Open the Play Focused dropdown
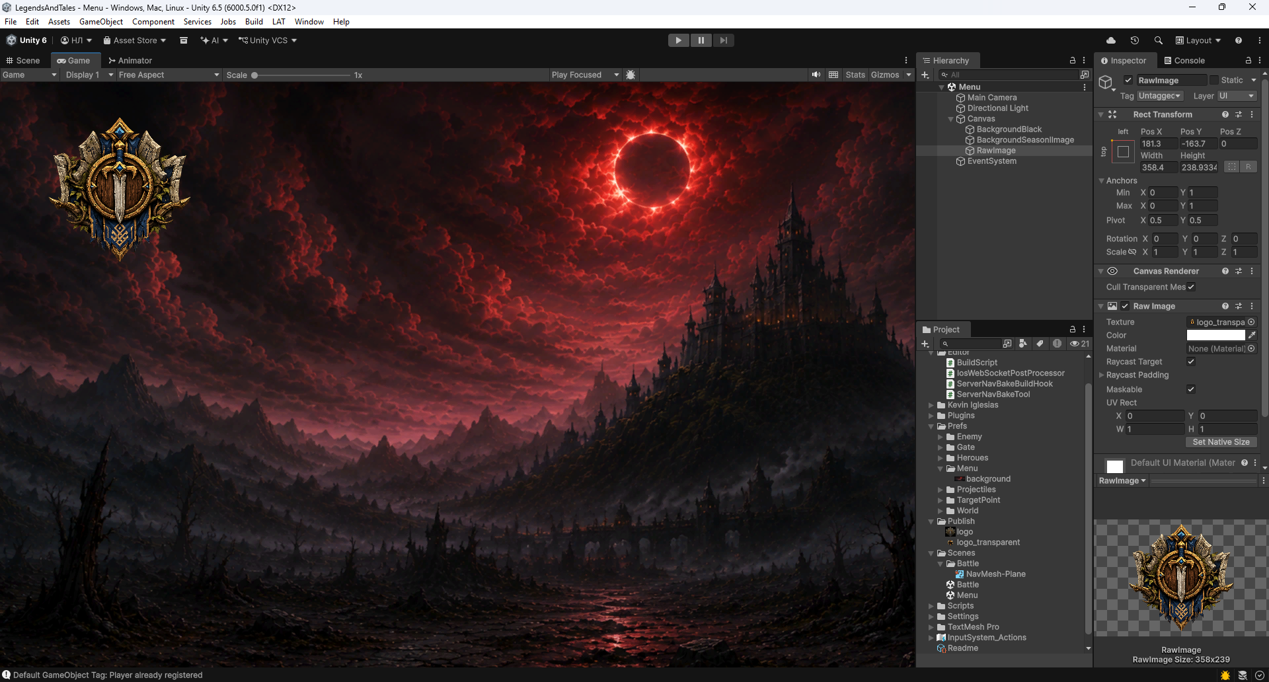This screenshot has height=682, width=1269. pos(585,75)
